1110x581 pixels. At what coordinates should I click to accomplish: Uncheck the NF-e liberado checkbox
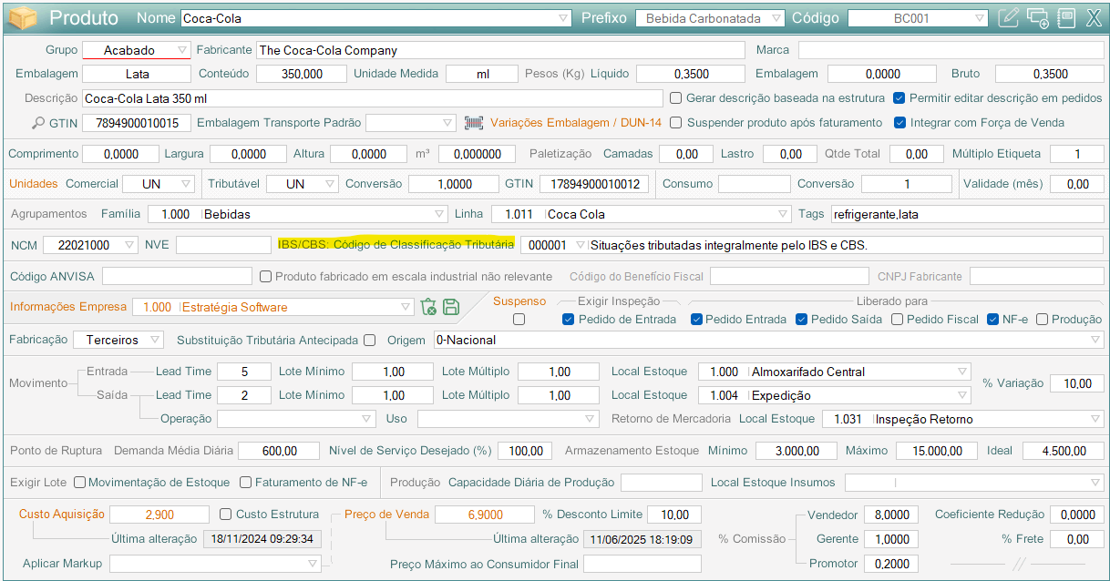(993, 320)
